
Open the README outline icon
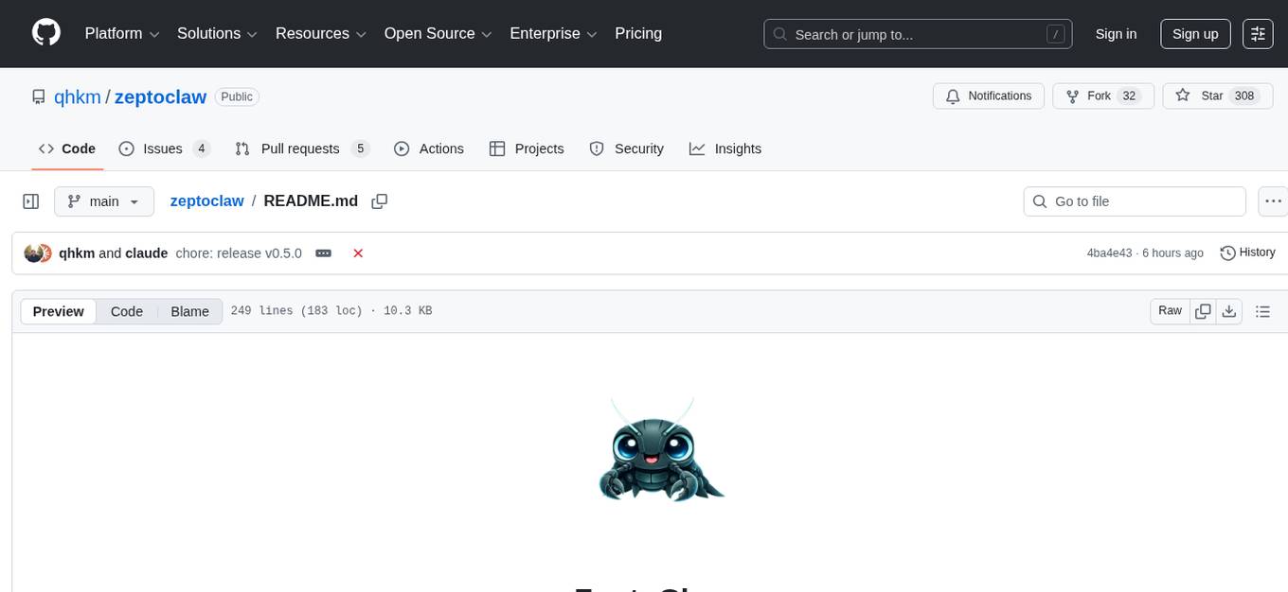(x=1262, y=310)
